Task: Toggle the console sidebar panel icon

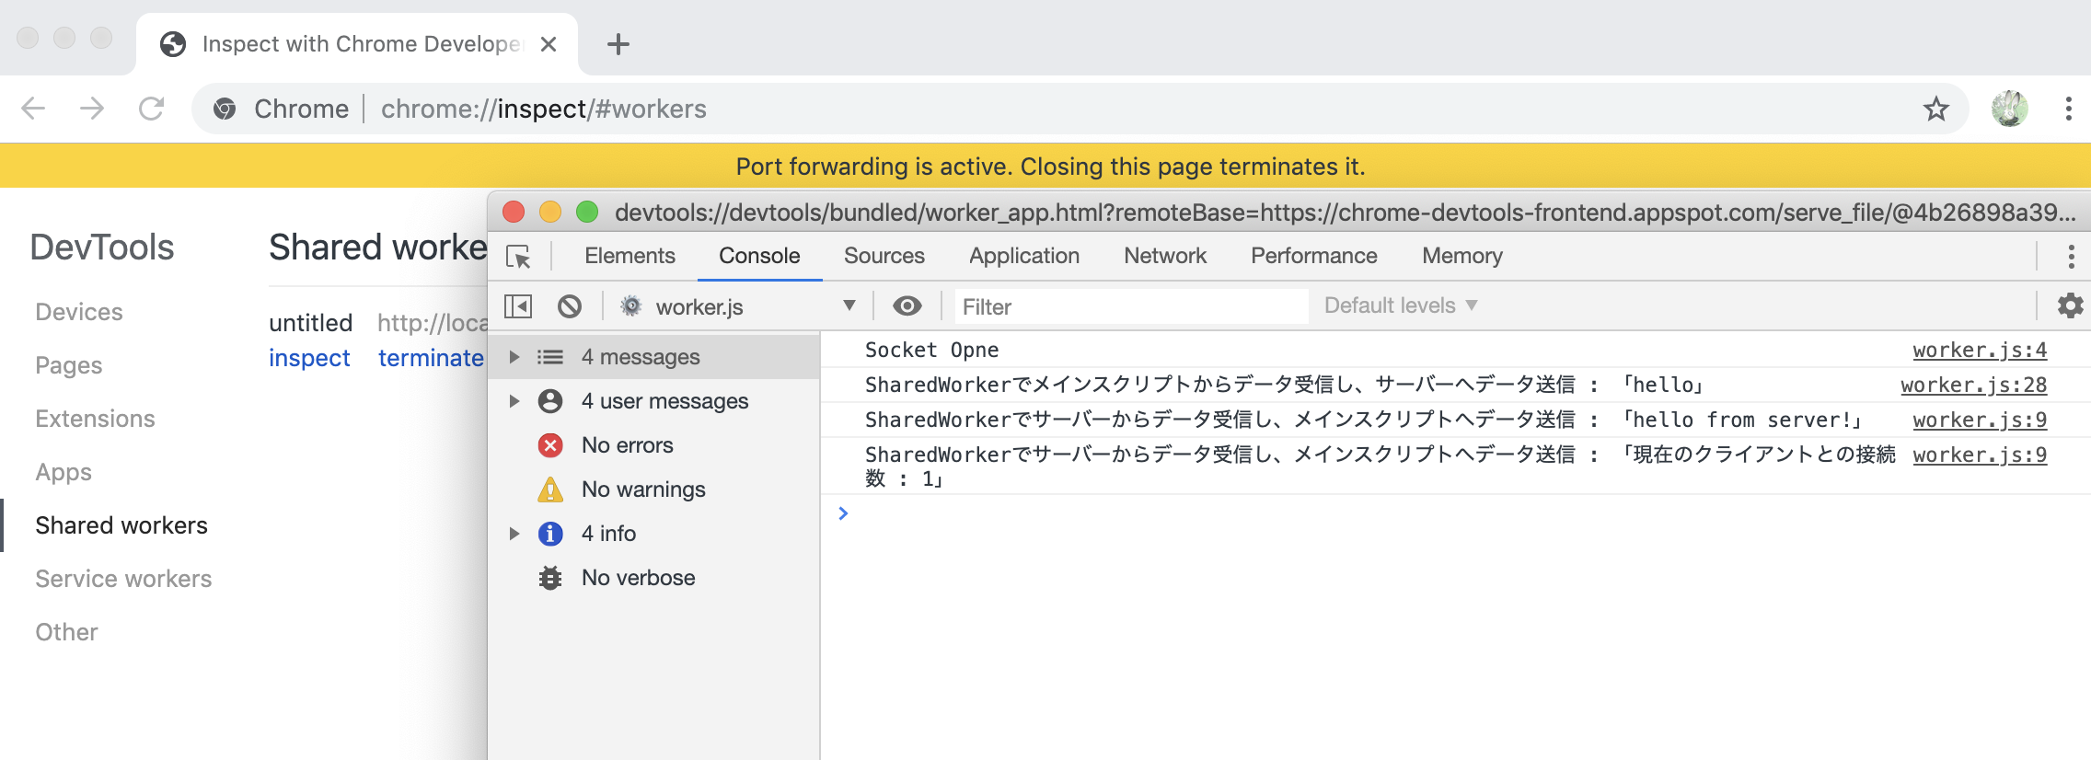Action: (x=518, y=306)
